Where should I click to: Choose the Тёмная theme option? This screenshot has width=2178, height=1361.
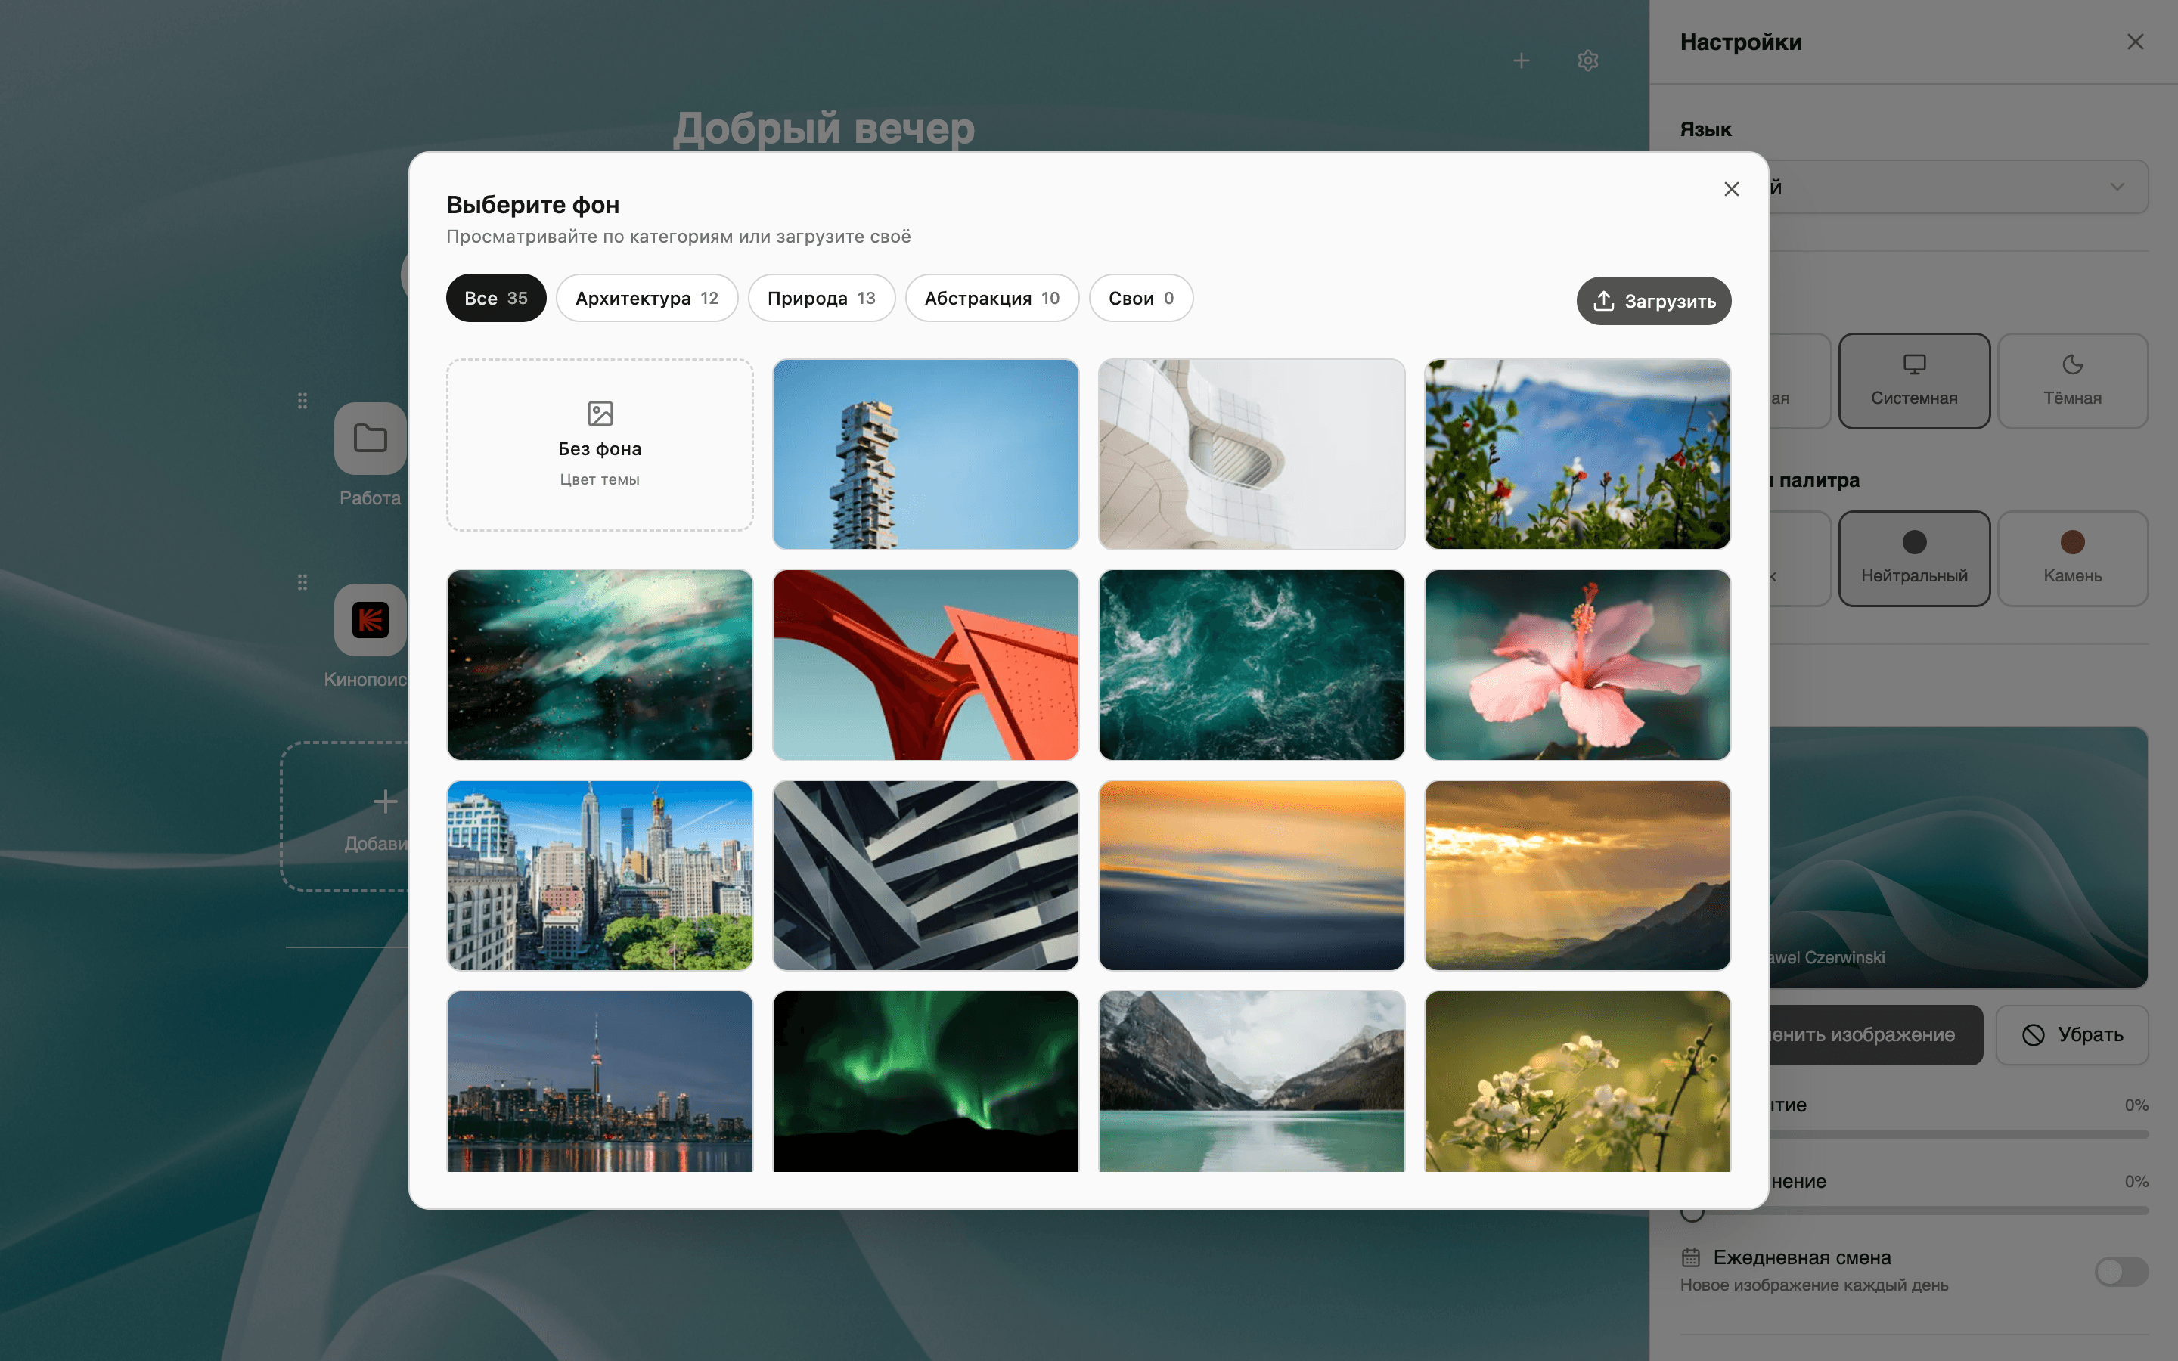click(x=2072, y=381)
